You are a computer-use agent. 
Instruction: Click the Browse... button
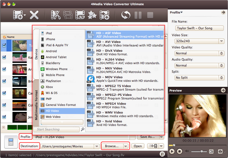point(115,146)
